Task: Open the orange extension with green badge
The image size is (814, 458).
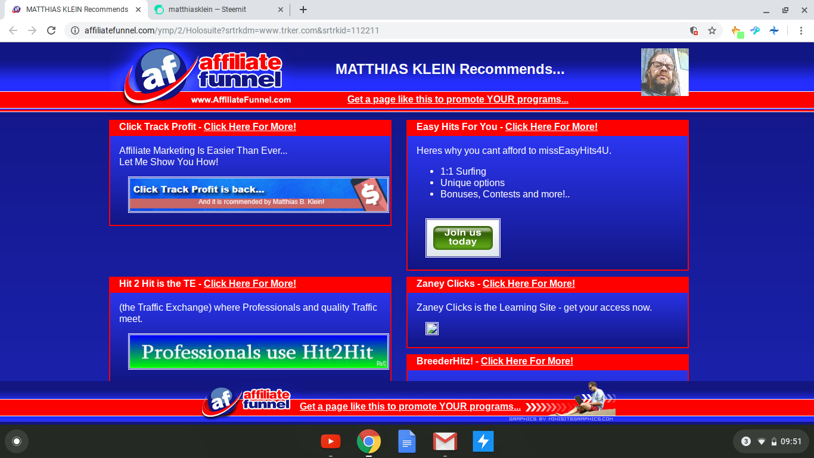Action: point(737,31)
